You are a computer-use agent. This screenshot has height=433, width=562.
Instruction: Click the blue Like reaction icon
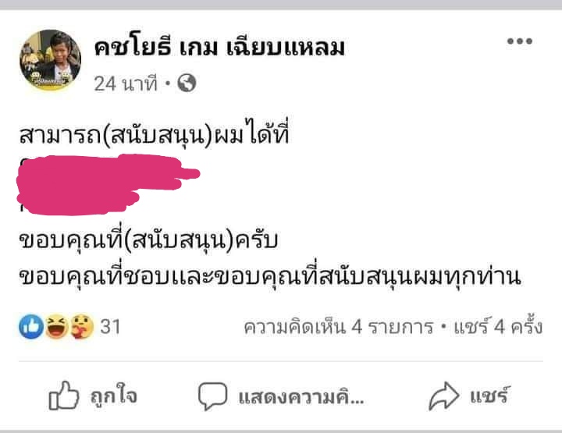click(x=31, y=327)
